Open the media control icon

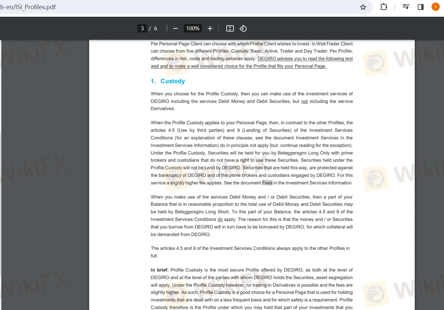pyautogui.click(x=406, y=7)
